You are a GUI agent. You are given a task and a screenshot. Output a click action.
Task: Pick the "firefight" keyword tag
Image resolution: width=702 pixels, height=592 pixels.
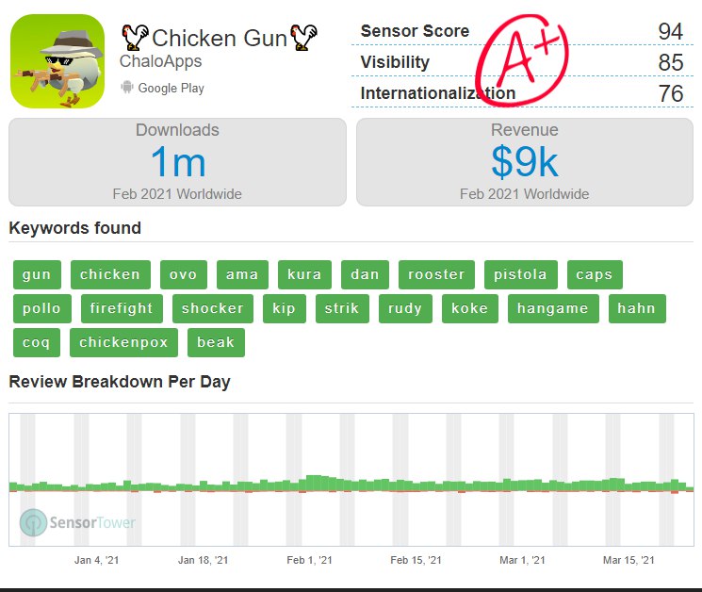pos(122,308)
